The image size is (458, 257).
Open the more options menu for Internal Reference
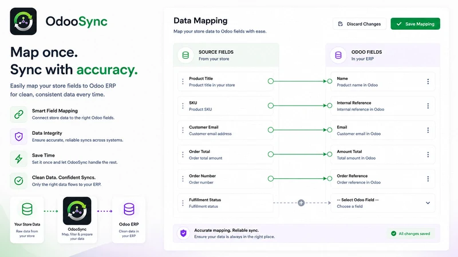tap(428, 106)
